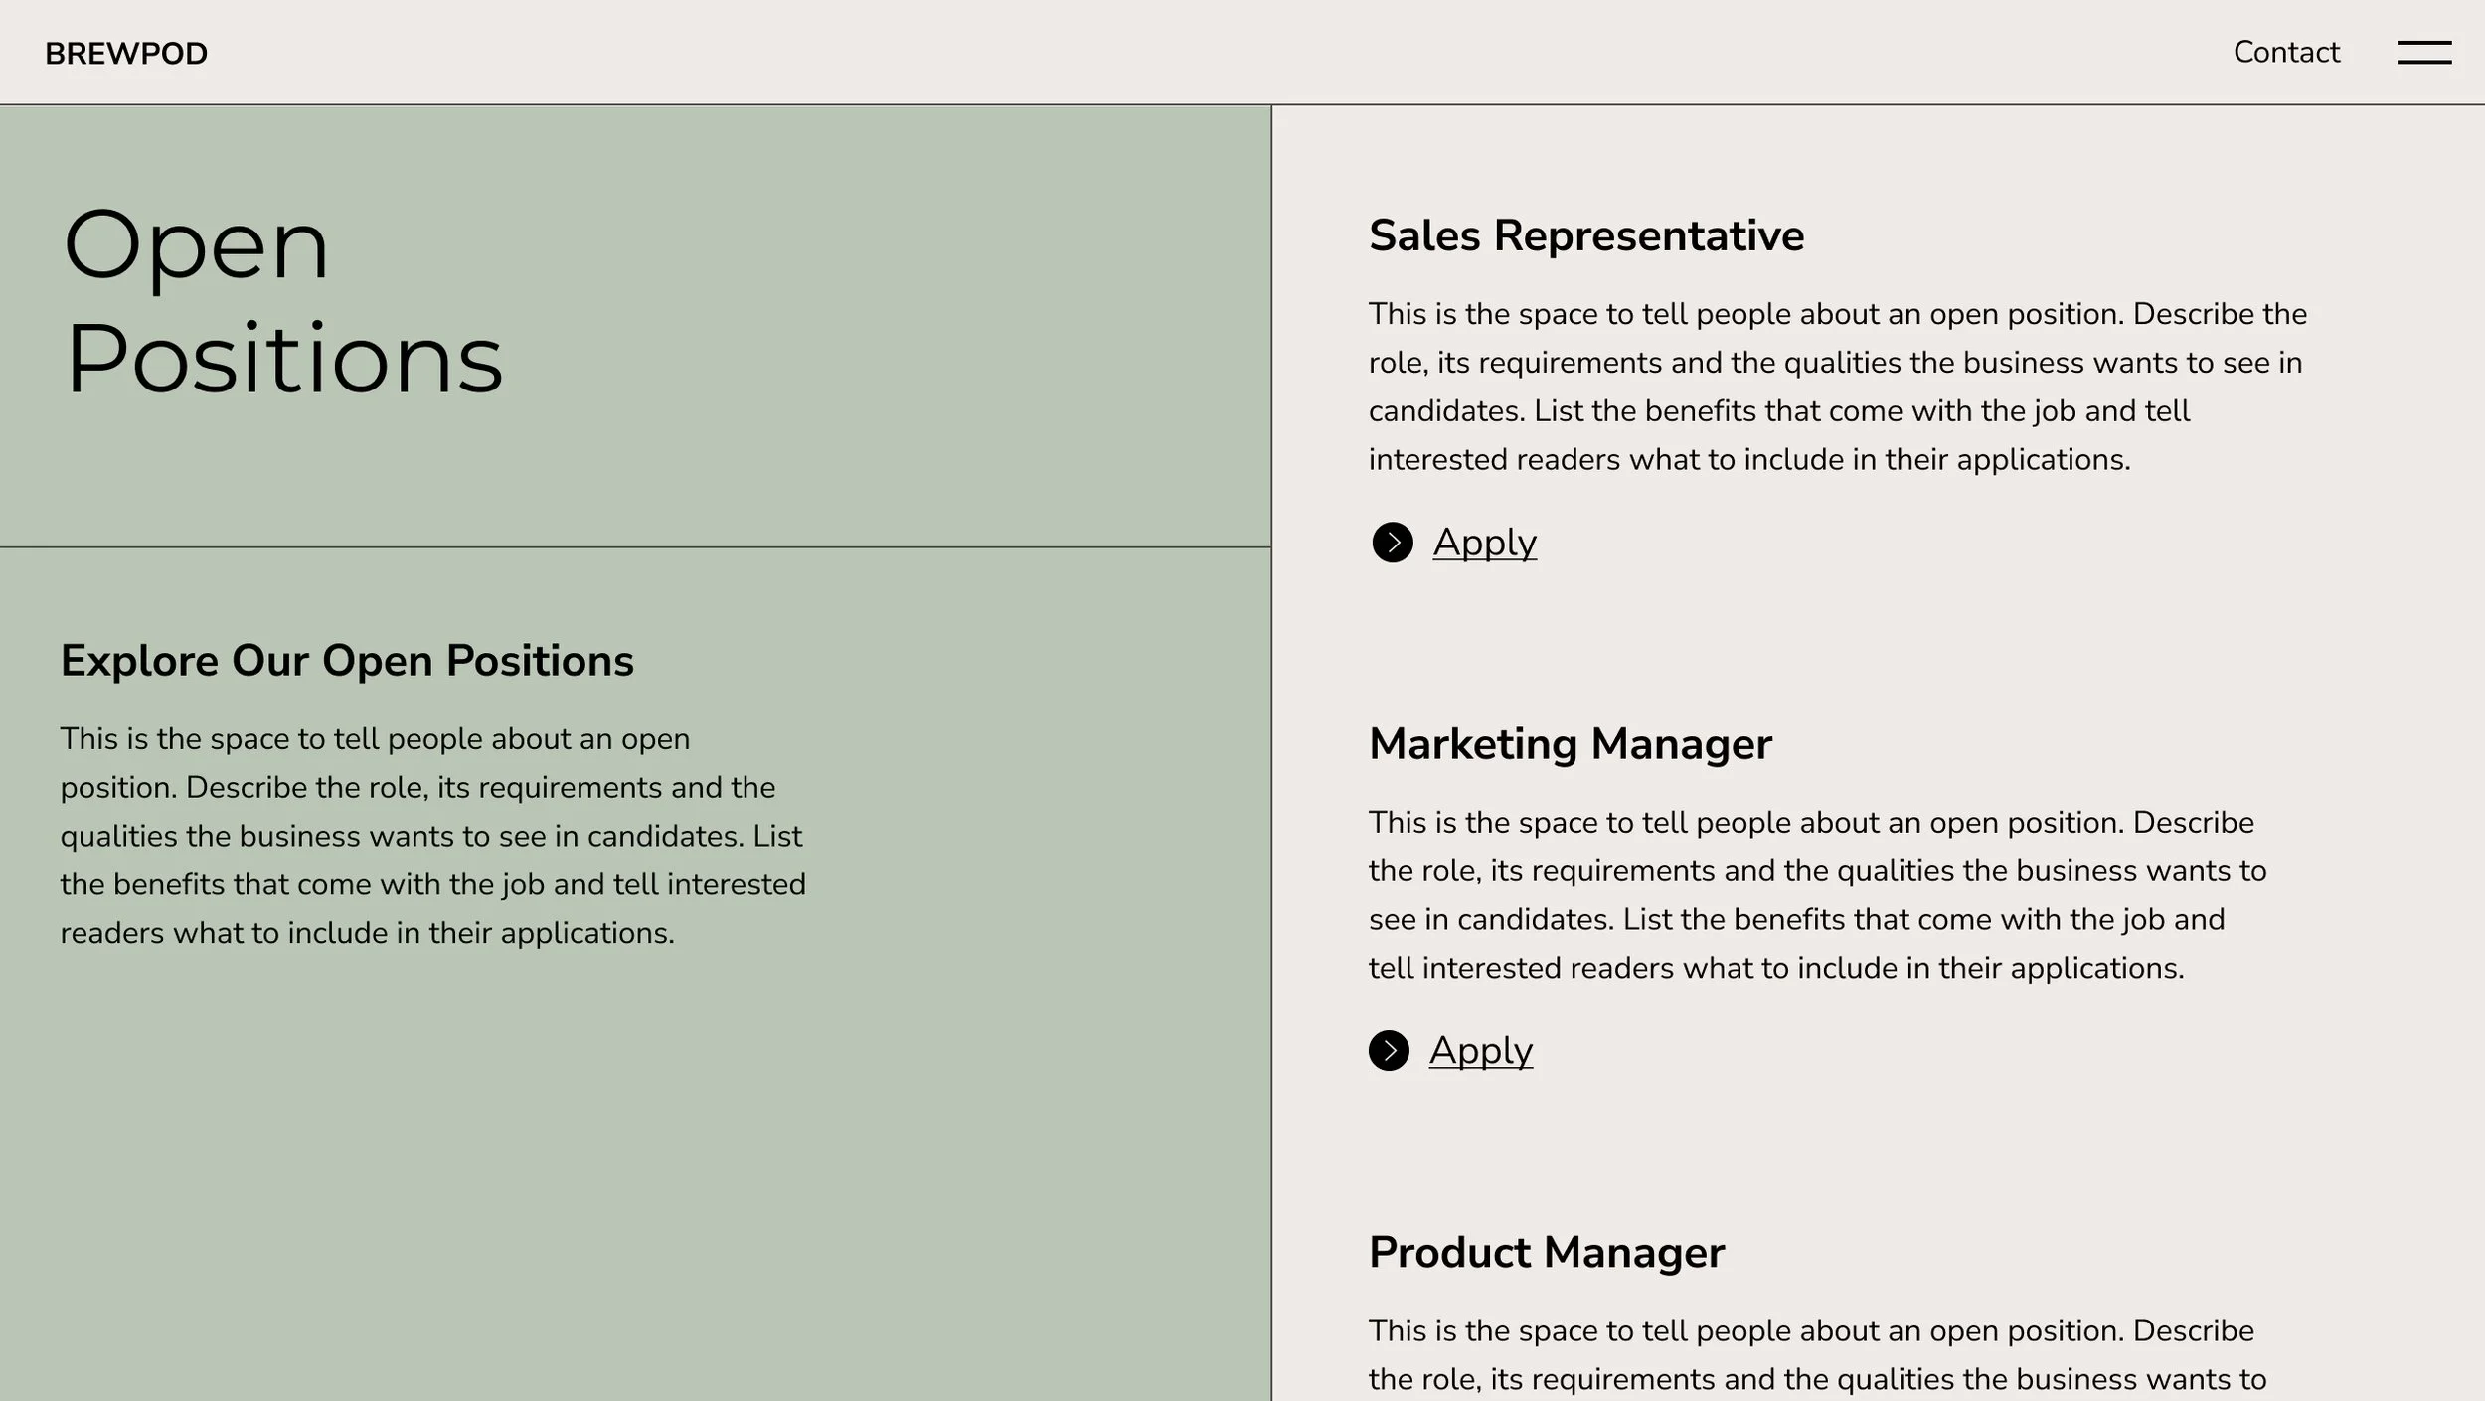Apply for the Marketing Manager position
Screen dimensions: 2485x1401
coord(1480,1050)
